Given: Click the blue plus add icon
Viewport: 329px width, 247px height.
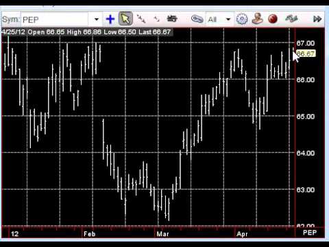Looking at the screenshot, I should pos(110,19).
